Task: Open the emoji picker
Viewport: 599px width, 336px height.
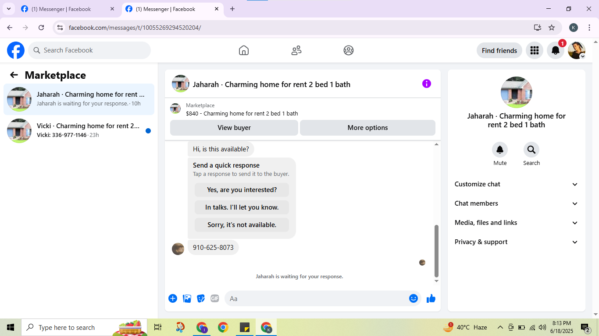Action: (414, 298)
